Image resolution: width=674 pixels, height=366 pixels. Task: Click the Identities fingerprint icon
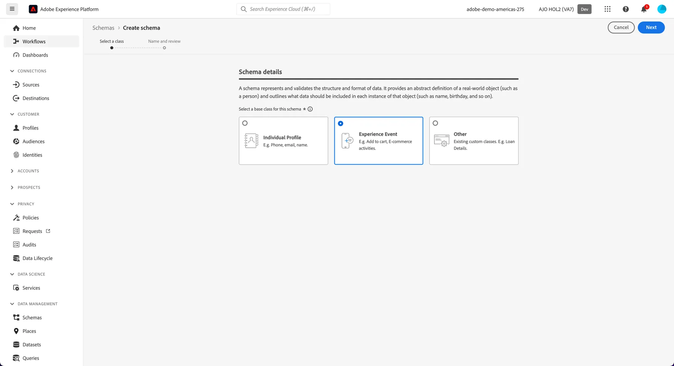(x=16, y=155)
